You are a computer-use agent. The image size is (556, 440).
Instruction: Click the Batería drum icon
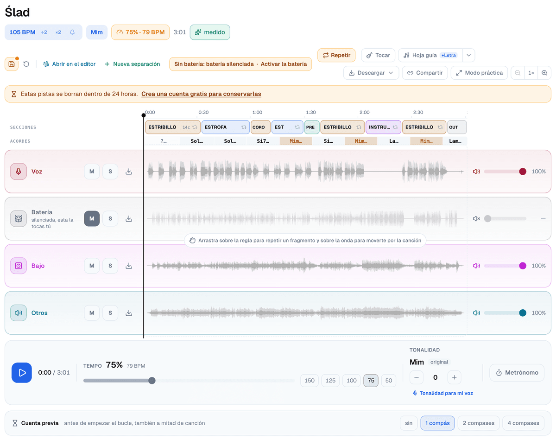click(x=19, y=218)
